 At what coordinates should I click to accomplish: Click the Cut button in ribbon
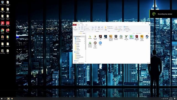point(85,27)
